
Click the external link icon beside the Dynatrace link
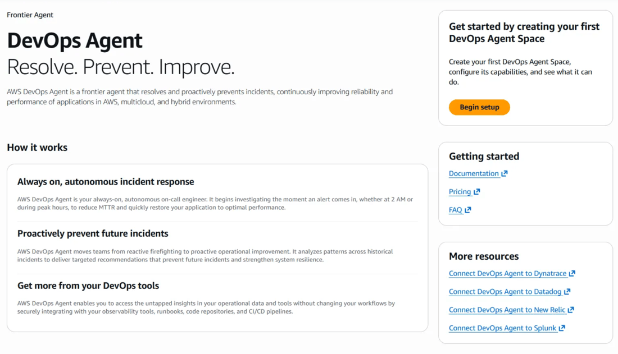click(x=572, y=273)
